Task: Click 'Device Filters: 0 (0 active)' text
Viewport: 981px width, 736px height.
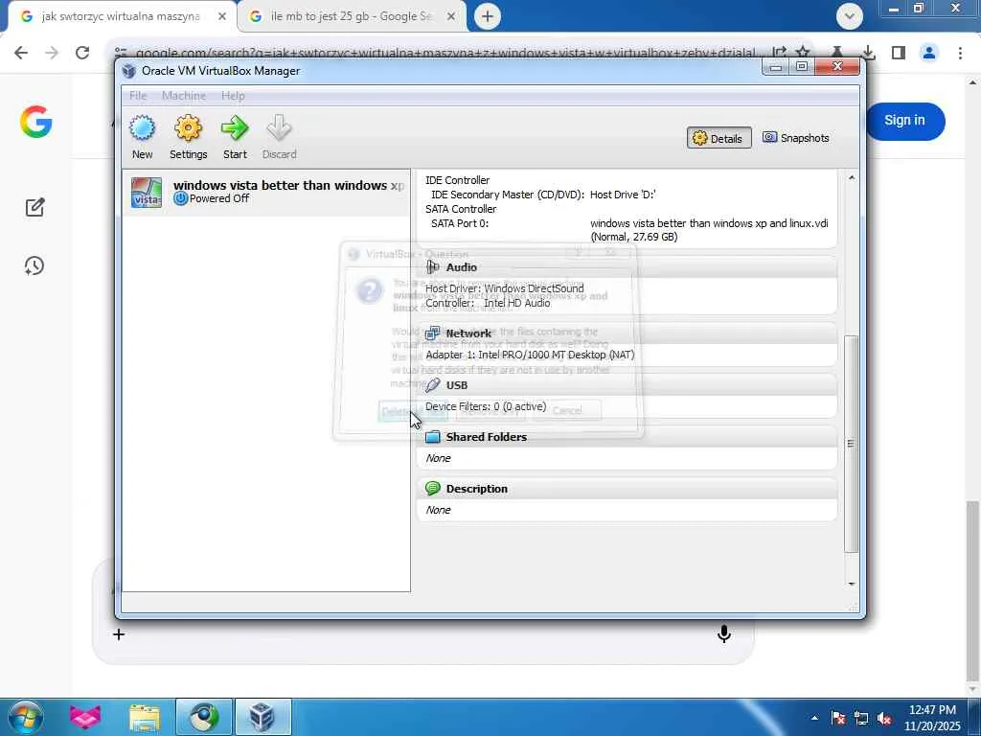Action: click(486, 406)
